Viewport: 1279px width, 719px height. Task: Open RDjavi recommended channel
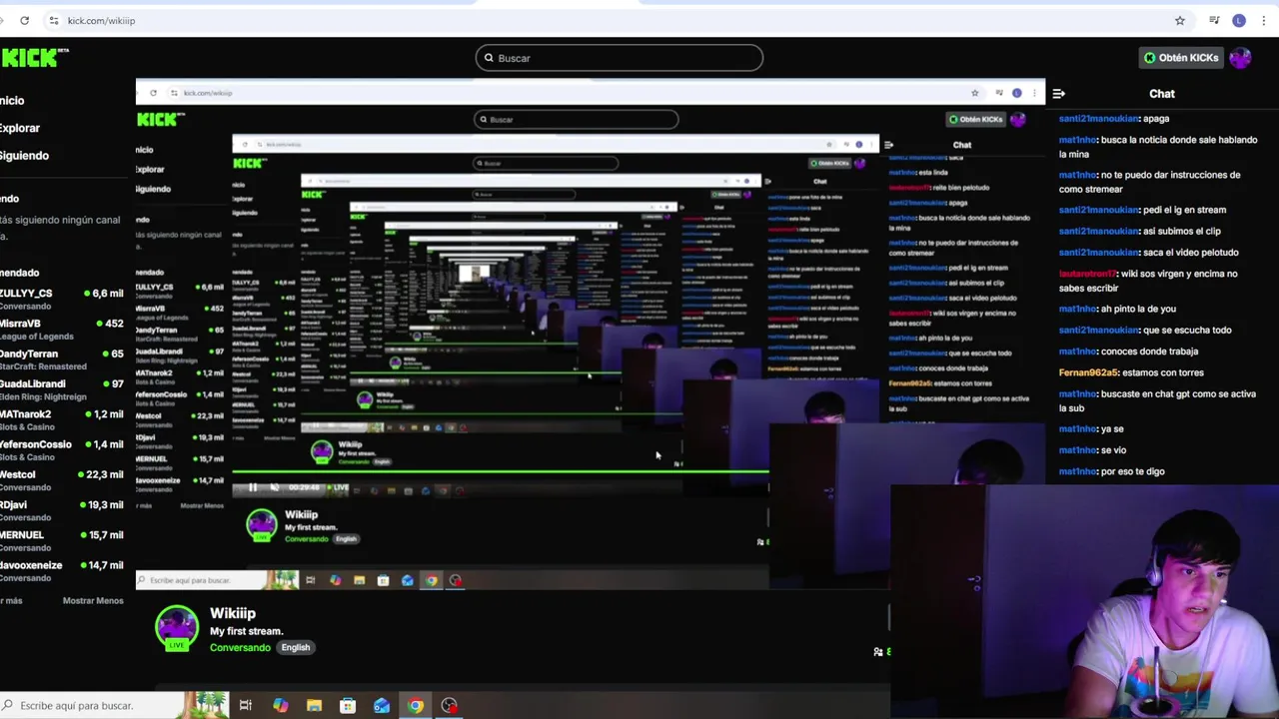pos(62,510)
